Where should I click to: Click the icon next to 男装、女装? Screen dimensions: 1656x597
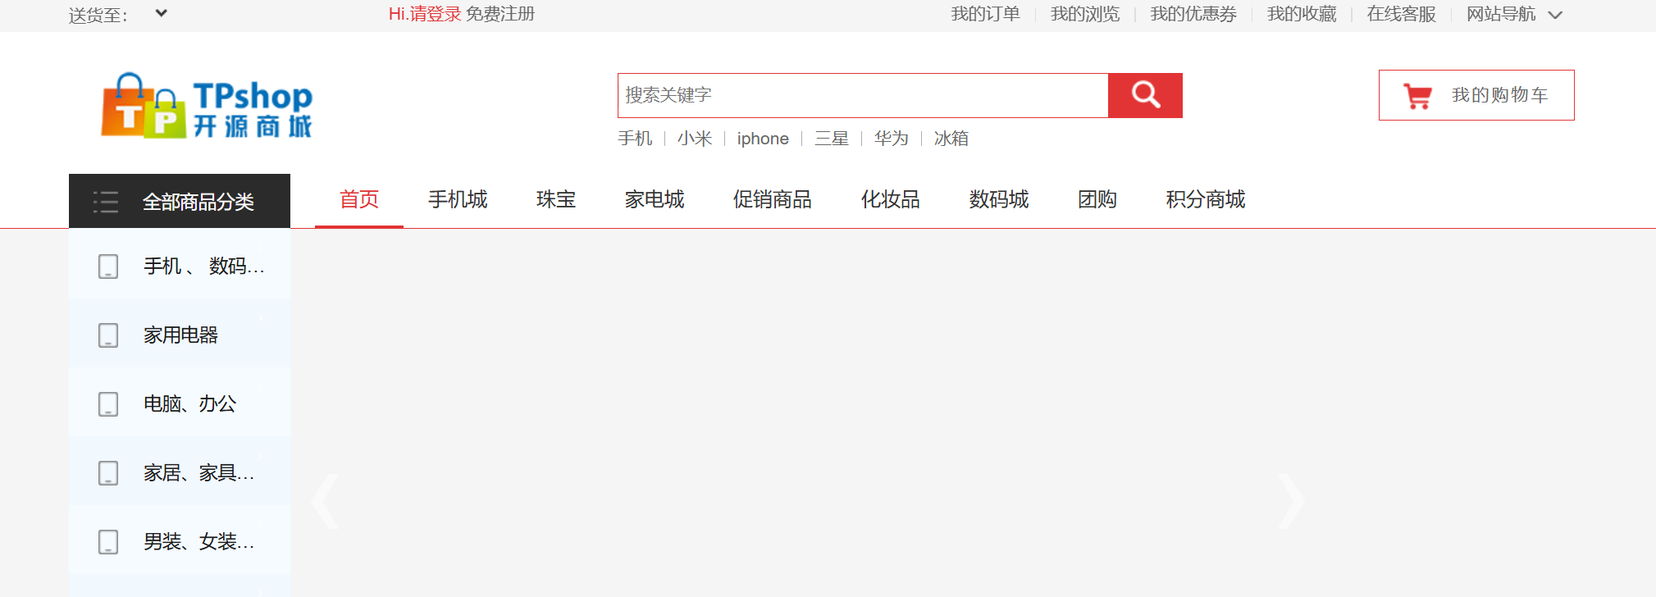coord(108,542)
